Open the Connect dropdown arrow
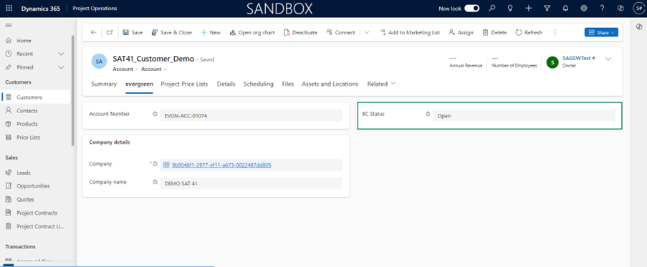 click(367, 32)
